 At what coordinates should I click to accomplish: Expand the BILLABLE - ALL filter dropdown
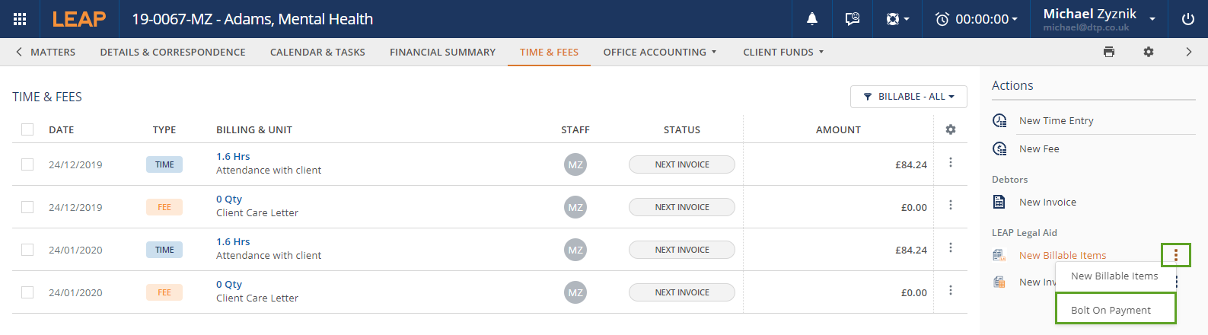pos(908,97)
